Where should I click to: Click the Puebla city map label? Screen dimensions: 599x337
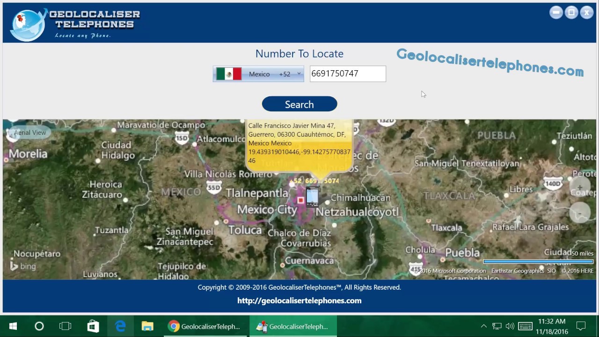(x=462, y=253)
